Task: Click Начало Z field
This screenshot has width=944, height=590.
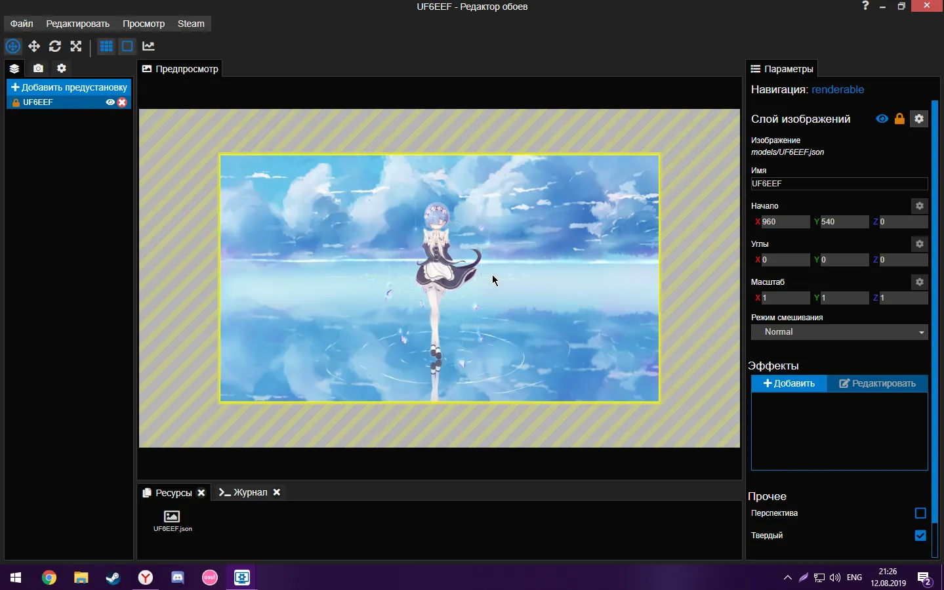Action: coord(903,222)
